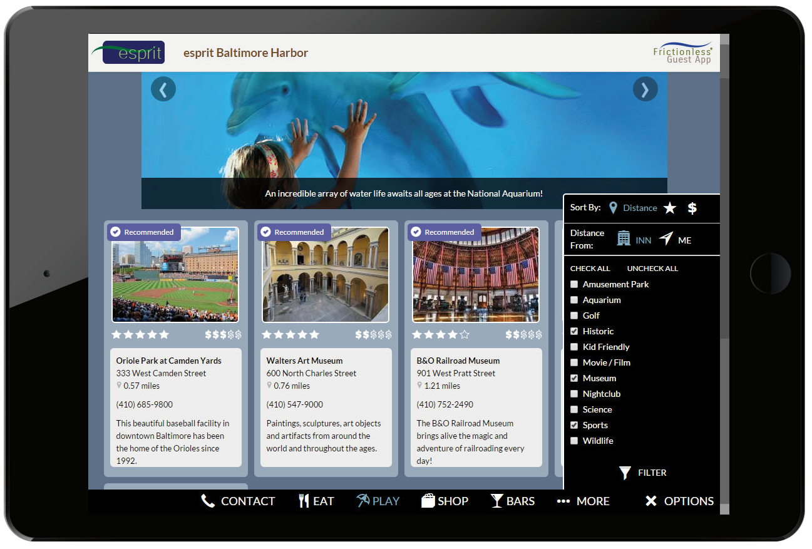This screenshot has width=812, height=549.
Task: Click CHECK ALL
Action: pyautogui.click(x=590, y=269)
